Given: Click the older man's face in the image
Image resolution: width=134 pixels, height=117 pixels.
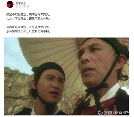Looking at the screenshot, I should point(96,63).
